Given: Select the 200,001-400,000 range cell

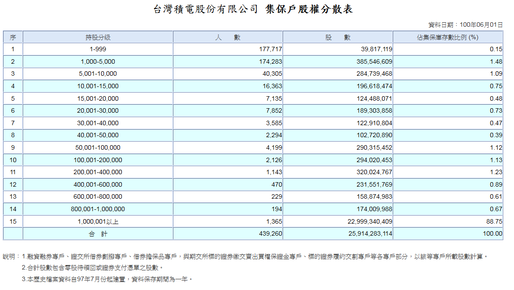Looking at the screenshot, I should tap(98, 172).
